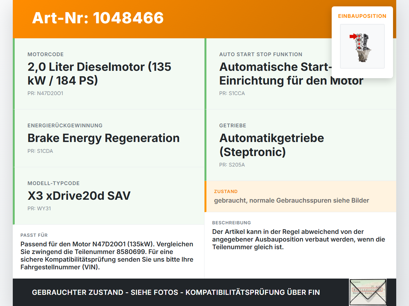Click the text starting 'Passend für den Motor'
The height and width of the screenshot is (306, 409).
tap(107, 256)
